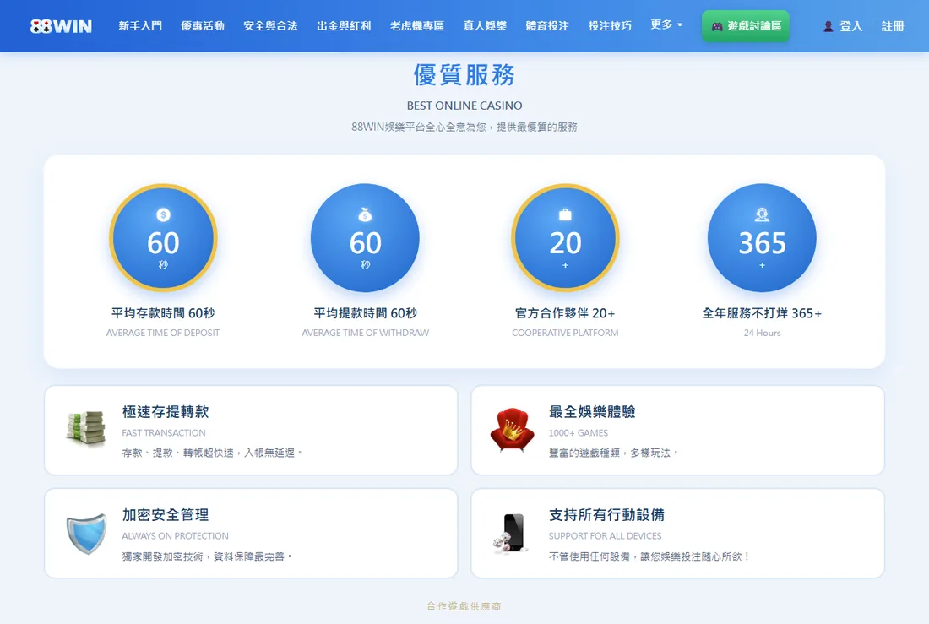Go to the 安全與合法 page
This screenshot has height=624, width=929.
point(270,26)
